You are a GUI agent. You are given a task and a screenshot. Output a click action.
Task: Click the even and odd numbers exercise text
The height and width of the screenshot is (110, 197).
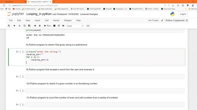tap(72, 98)
